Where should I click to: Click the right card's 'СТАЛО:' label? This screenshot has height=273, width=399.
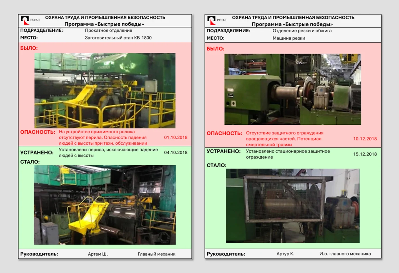pyautogui.click(x=217, y=165)
